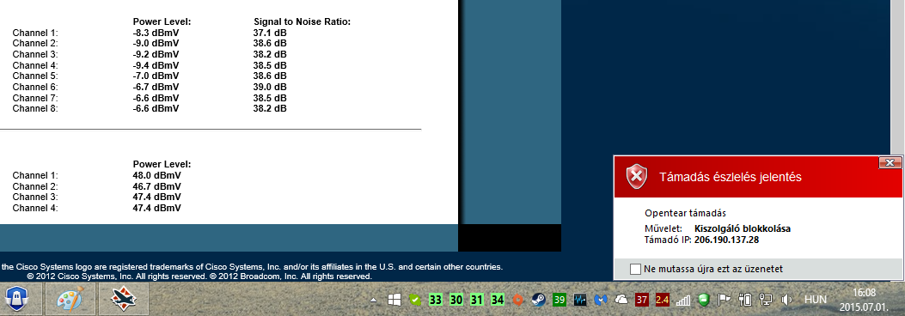Open the volume speaker tray icon
Screen dimensions: 905x316
786,300
